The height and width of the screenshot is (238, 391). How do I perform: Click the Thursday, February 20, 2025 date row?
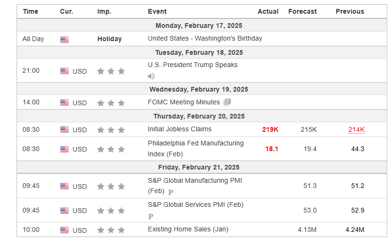(x=202, y=116)
